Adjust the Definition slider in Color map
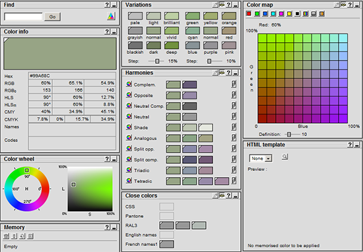The height and width of the screenshot is (252, 363). tap(289, 134)
